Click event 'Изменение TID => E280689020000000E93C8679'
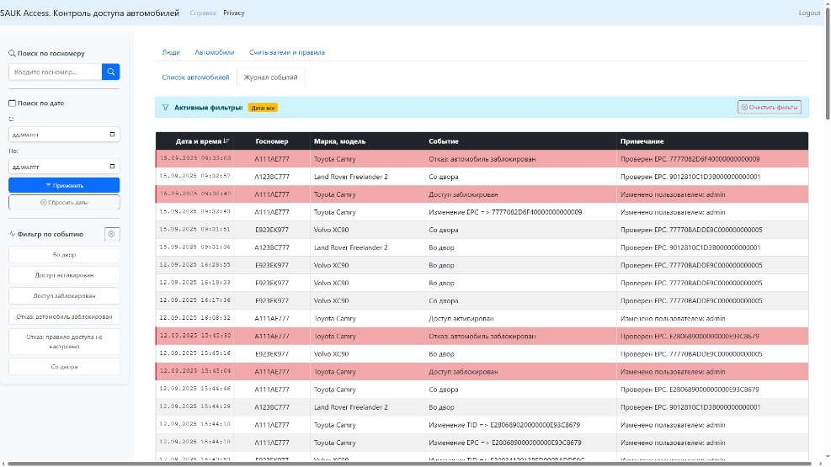 click(x=504, y=425)
